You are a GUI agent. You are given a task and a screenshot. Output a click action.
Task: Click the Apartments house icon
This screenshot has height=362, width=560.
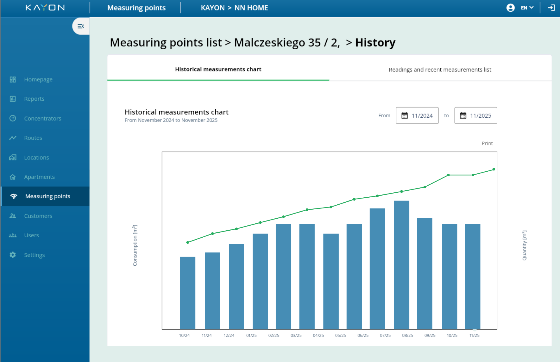[13, 177]
